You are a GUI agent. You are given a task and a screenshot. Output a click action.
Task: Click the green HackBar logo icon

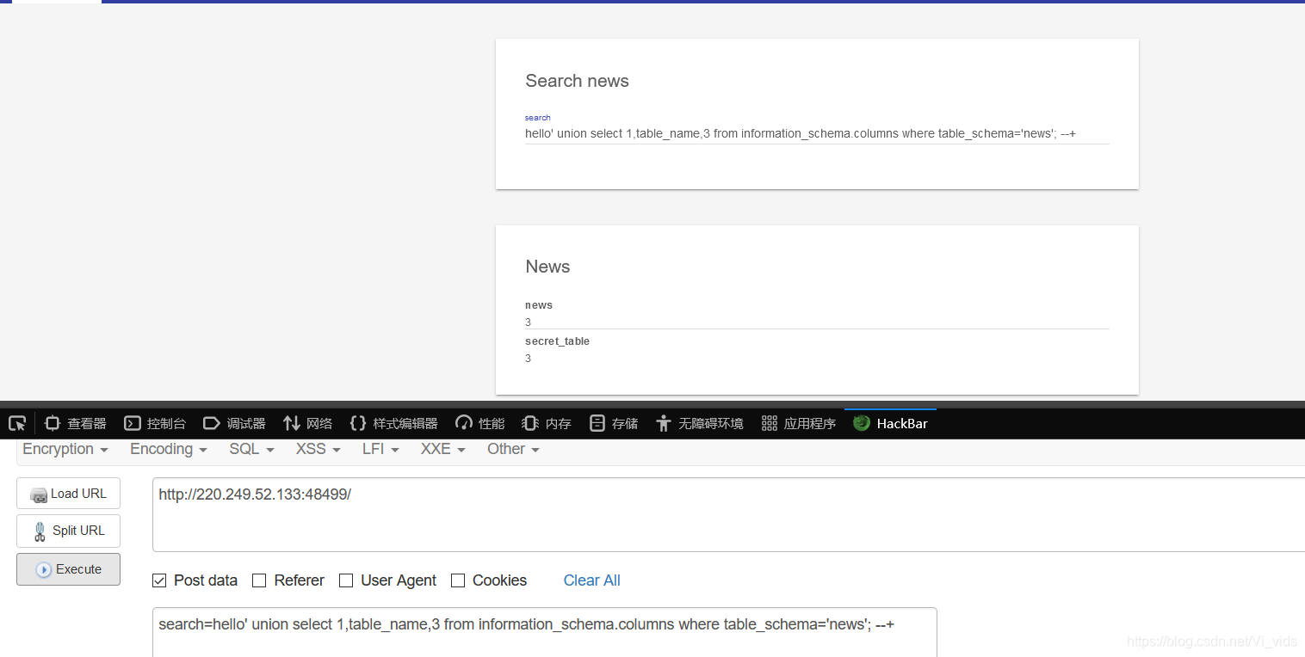tap(861, 423)
